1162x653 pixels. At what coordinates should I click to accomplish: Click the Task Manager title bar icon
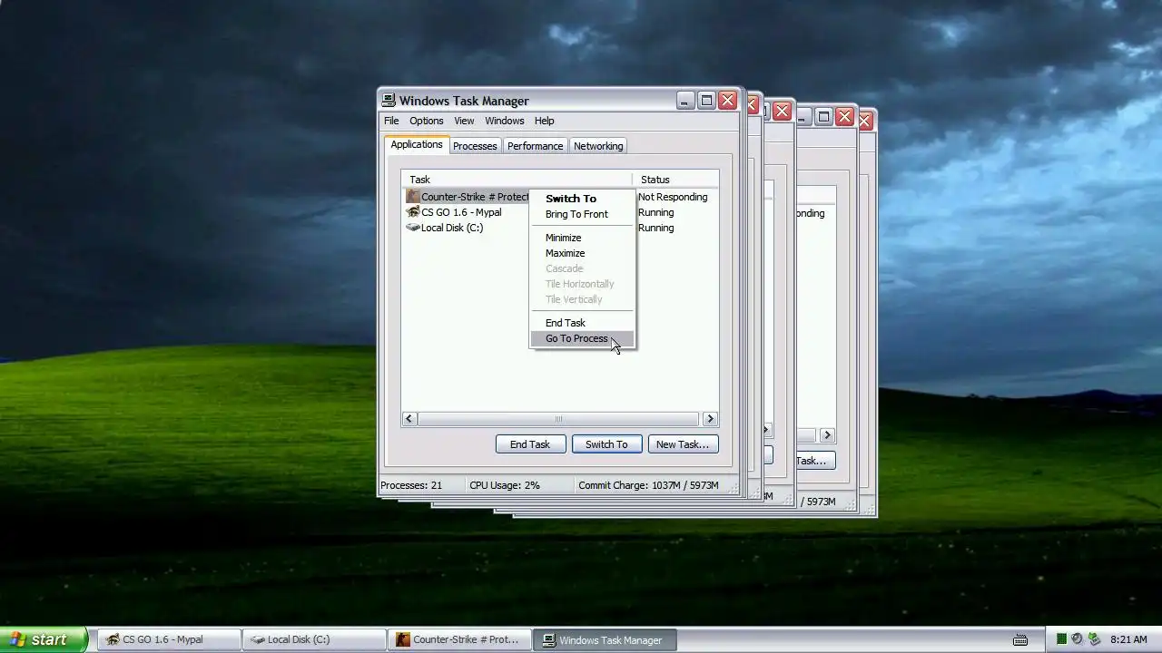click(x=389, y=101)
